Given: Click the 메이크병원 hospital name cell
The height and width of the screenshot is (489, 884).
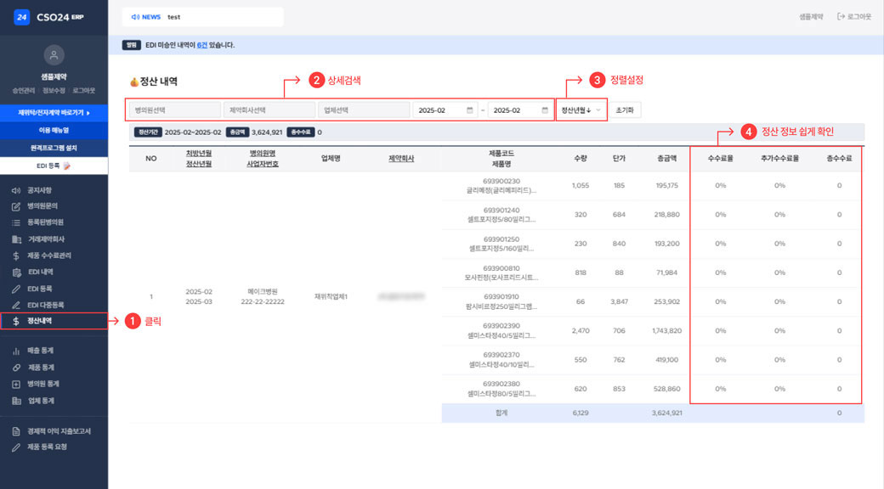Looking at the screenshot, I should coord(262,292).
